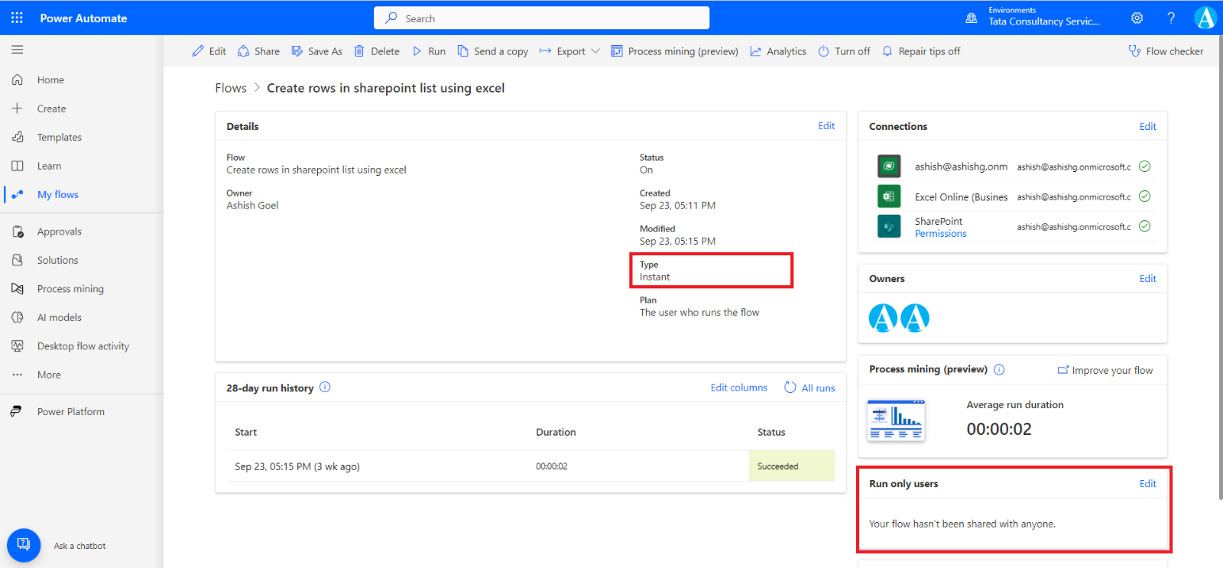Open the Flow checker tool
1223x568 pixels.
click(x=1166, y=51)
